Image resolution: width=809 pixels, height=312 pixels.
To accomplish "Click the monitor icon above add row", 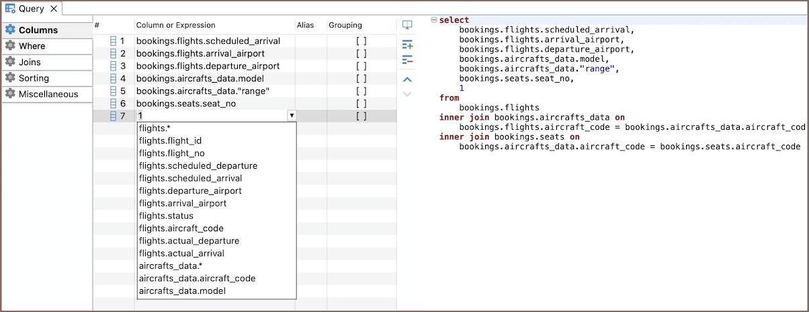I will (x=407, y=26).
